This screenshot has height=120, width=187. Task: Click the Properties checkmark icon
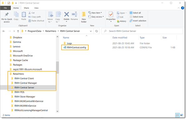pyautogui.click(x=111, y=15)
